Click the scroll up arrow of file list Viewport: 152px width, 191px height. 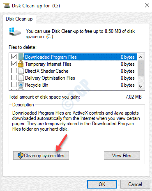(x=140, y=57)
